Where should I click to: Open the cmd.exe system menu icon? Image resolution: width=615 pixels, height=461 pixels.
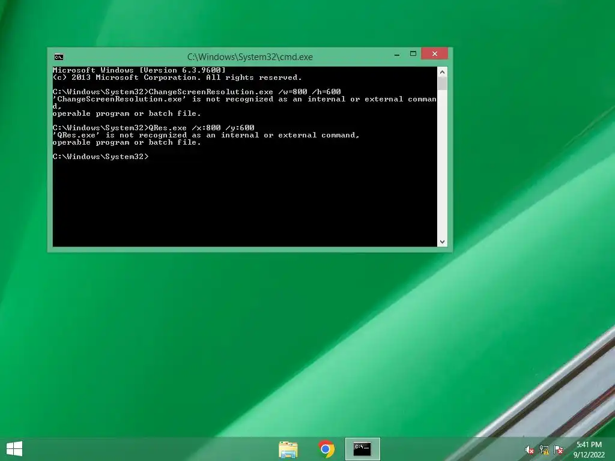pyautogui.click(x=59, y=57)
